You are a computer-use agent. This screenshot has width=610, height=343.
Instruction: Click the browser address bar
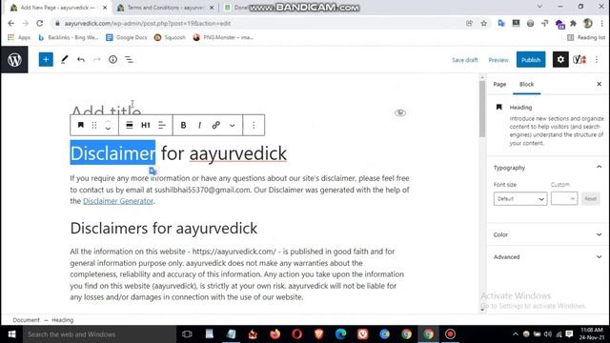[x=256, y=23]
